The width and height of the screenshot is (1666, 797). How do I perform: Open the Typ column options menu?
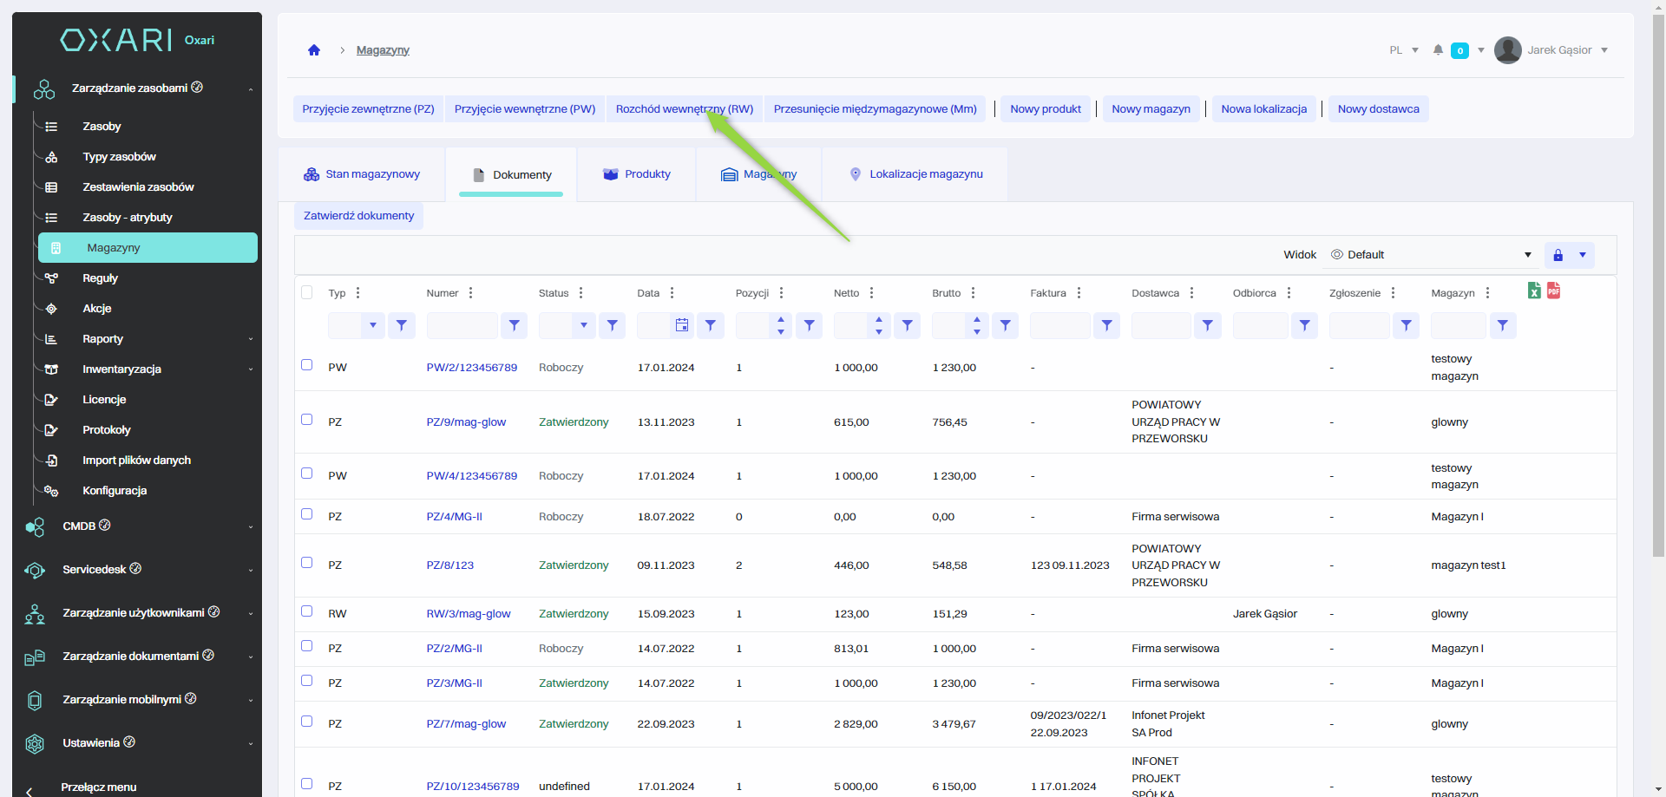tap(357, 293)
